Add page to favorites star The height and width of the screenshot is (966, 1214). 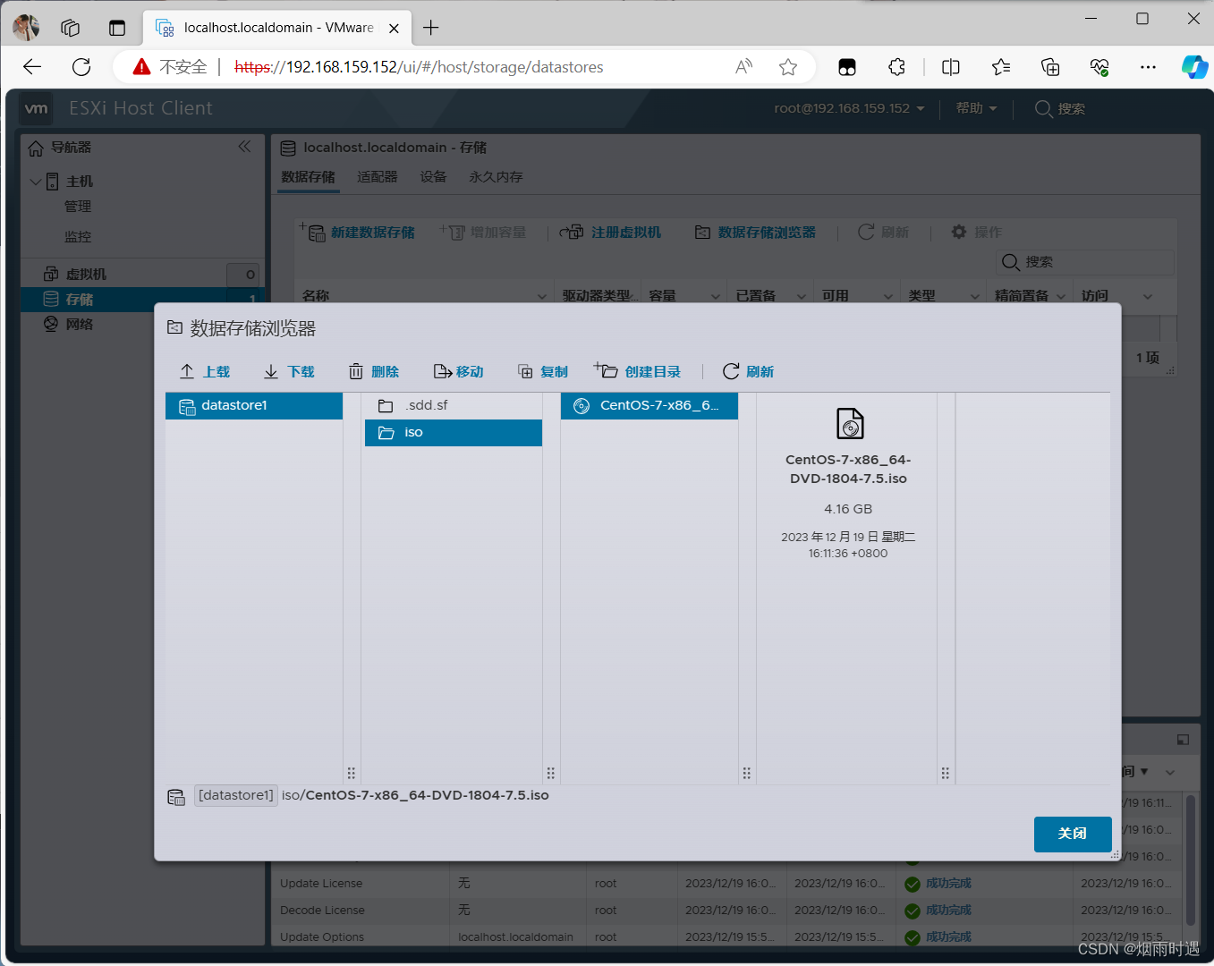point(788,67)
